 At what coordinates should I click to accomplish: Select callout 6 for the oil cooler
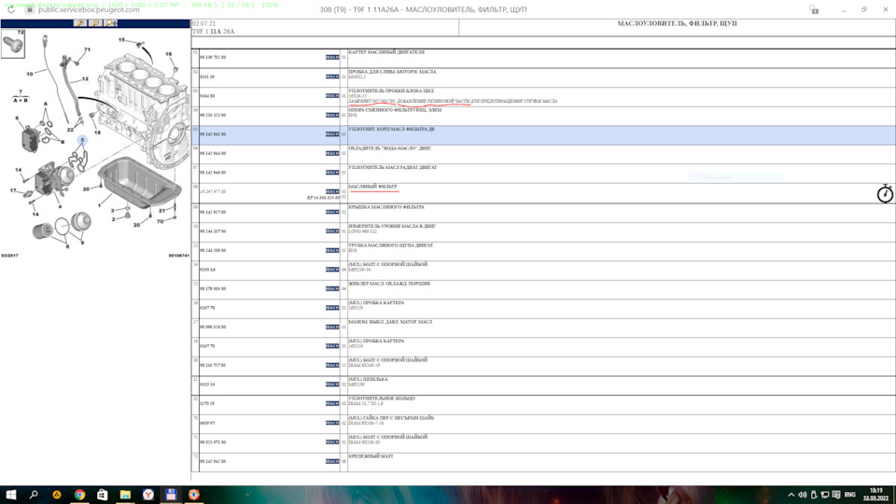(17, 119)
